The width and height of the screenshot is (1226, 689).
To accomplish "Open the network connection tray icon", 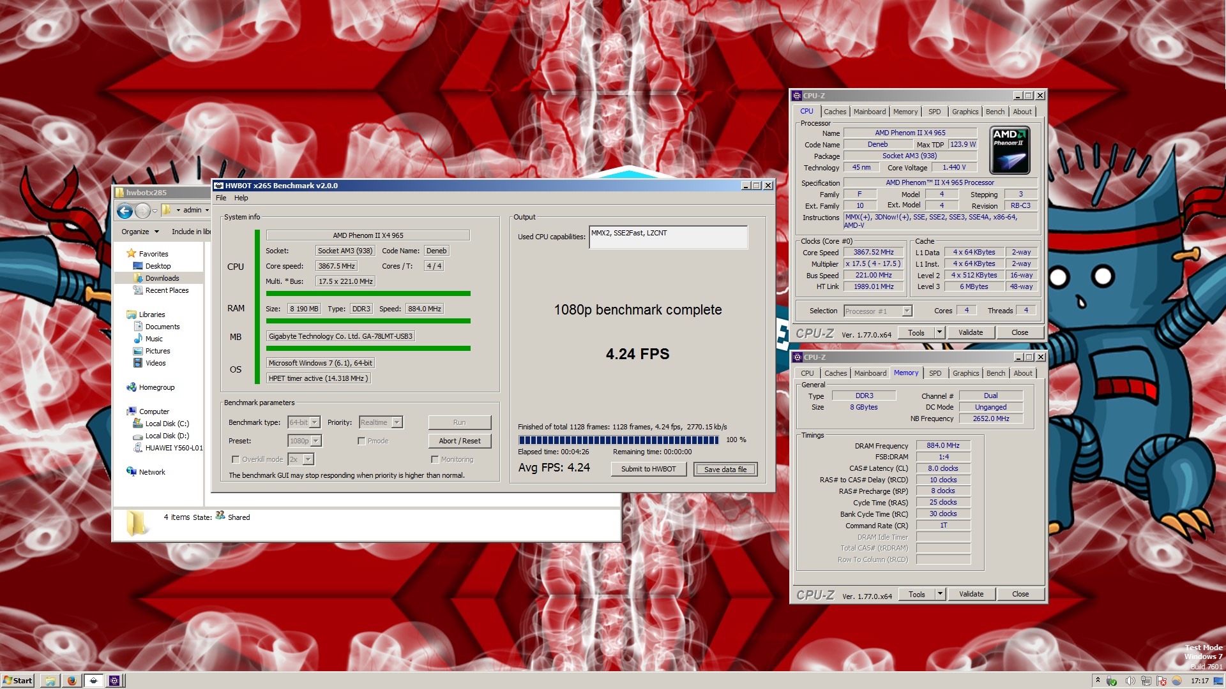I will tap(1146, 681).
